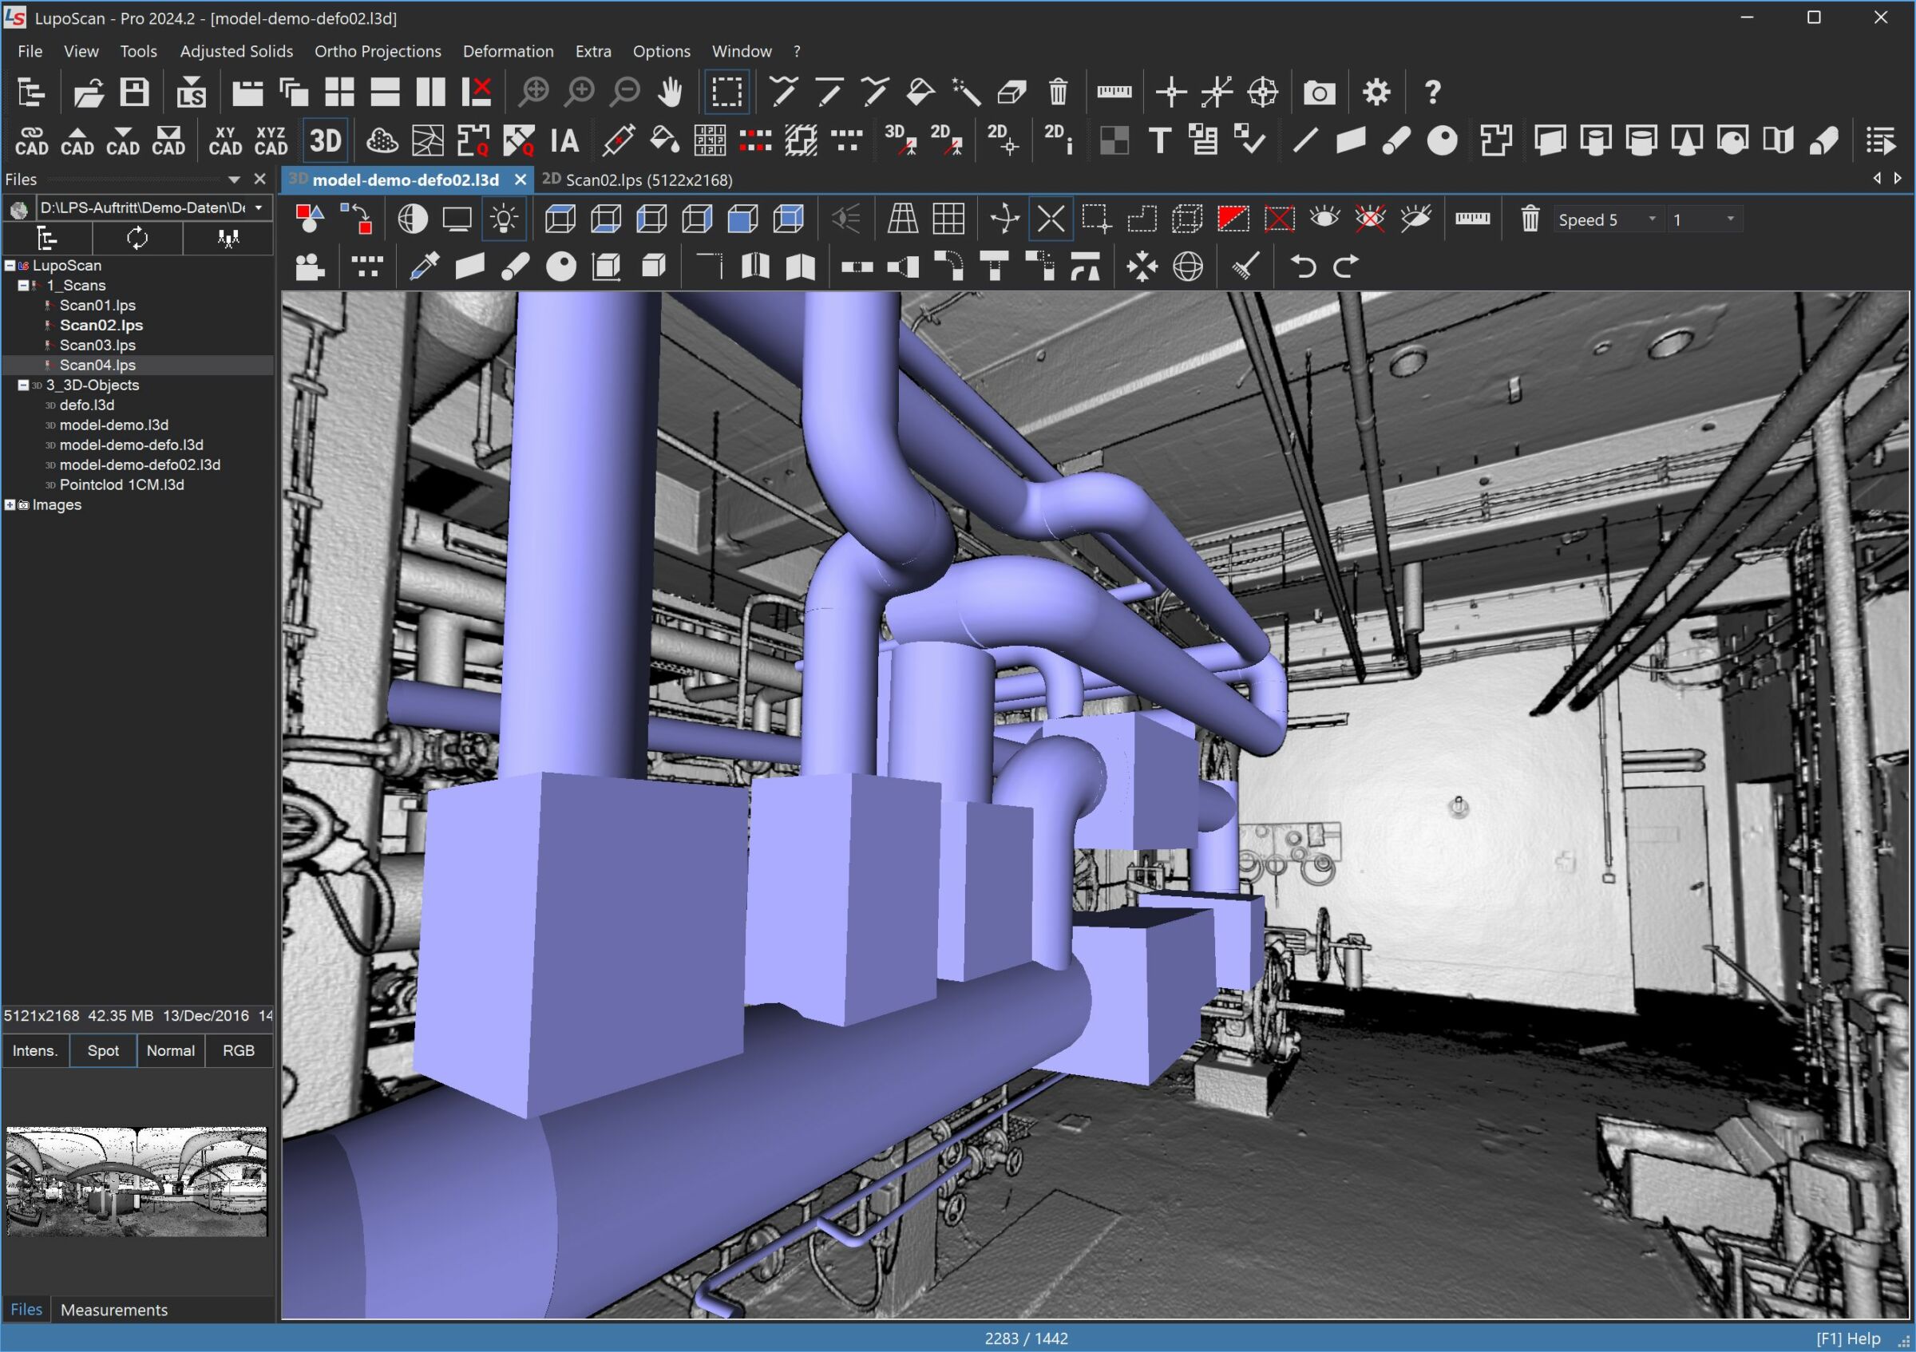1916x1352 pixels.
Task: Click the checkerboard color swatch icon
Action: (1113, 140)
